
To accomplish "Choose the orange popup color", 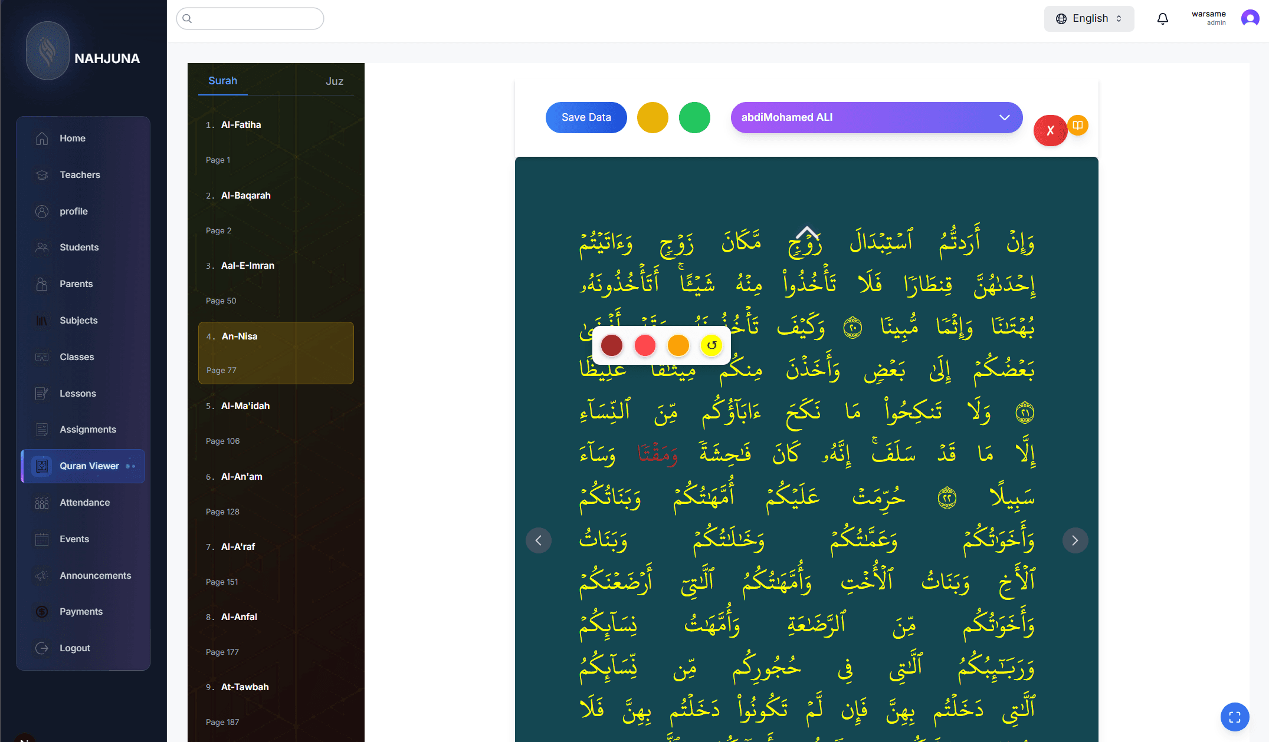I will click(x=678, y=345).
